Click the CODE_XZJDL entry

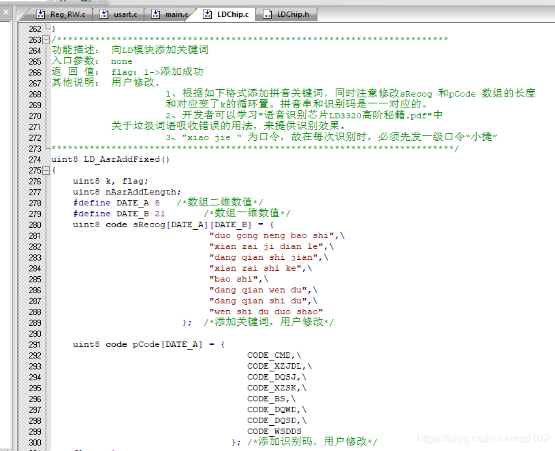274,366
